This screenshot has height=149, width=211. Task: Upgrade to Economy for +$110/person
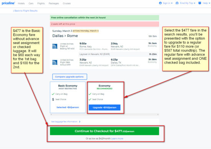point(105,108)
